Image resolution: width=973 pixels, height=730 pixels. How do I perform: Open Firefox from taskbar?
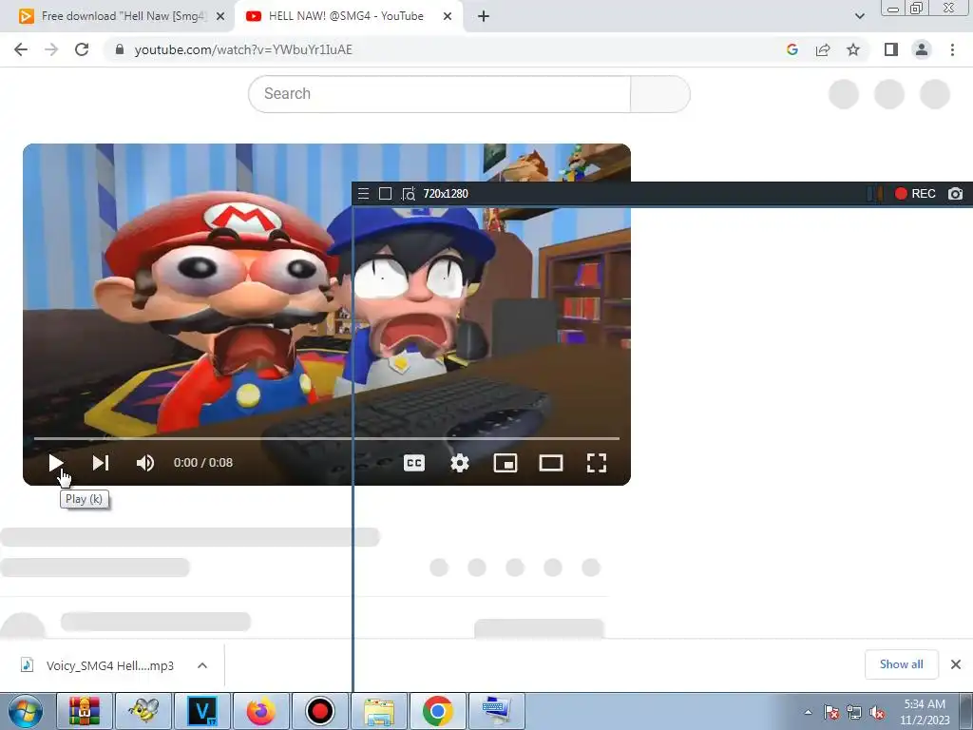[x=260, y=711]
